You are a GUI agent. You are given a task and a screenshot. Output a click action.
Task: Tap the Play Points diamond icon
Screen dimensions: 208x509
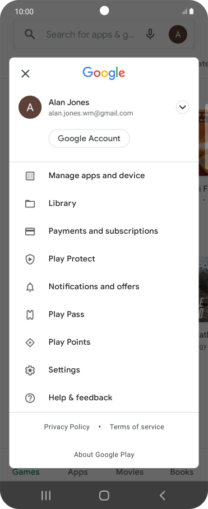30,343
